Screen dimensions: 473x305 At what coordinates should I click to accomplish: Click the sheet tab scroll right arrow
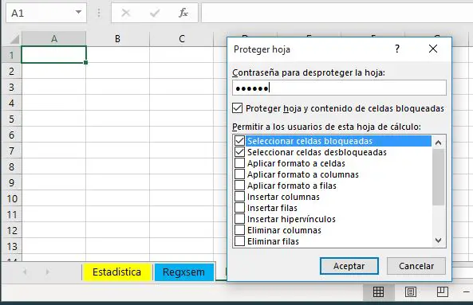click(x=47, y=272)
